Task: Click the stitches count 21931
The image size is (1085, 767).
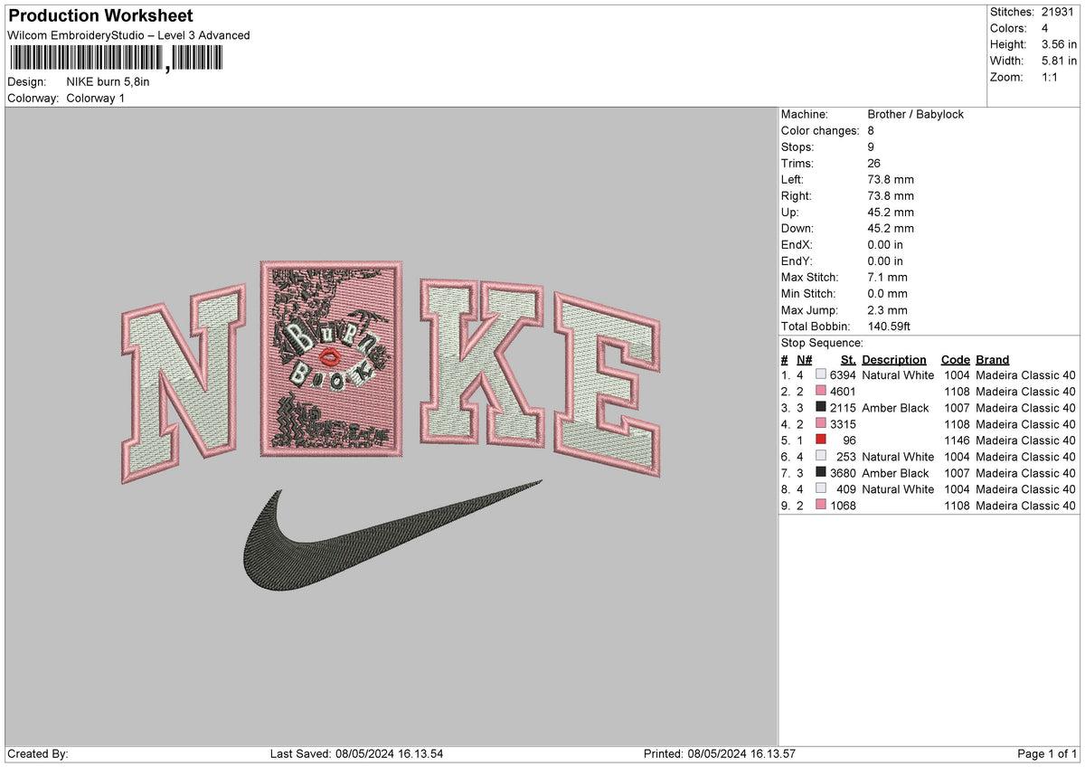Action: [x=1060, y=12]
